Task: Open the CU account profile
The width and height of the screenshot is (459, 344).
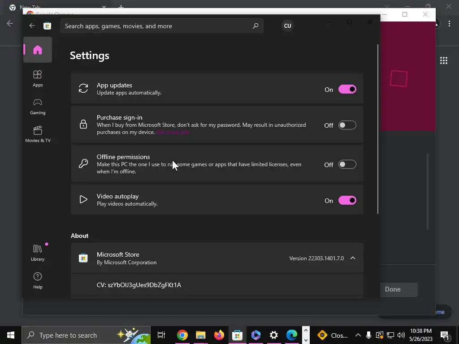Action: point(287,26)
